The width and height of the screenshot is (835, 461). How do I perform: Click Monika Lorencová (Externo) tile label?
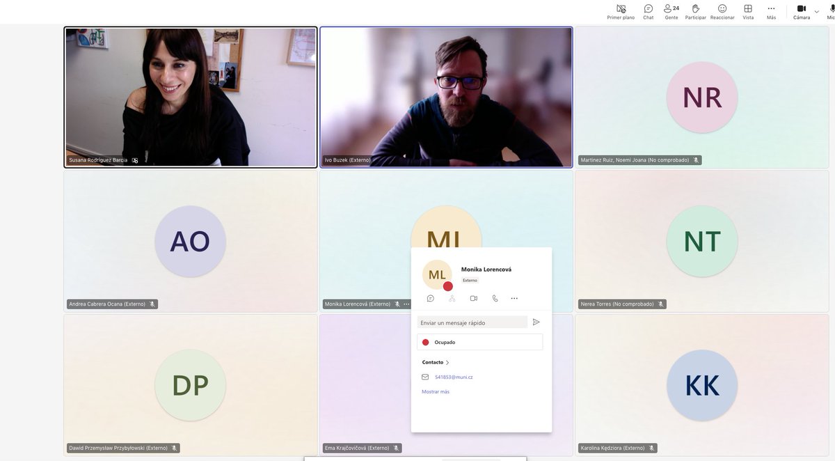(x=358, y=304)
